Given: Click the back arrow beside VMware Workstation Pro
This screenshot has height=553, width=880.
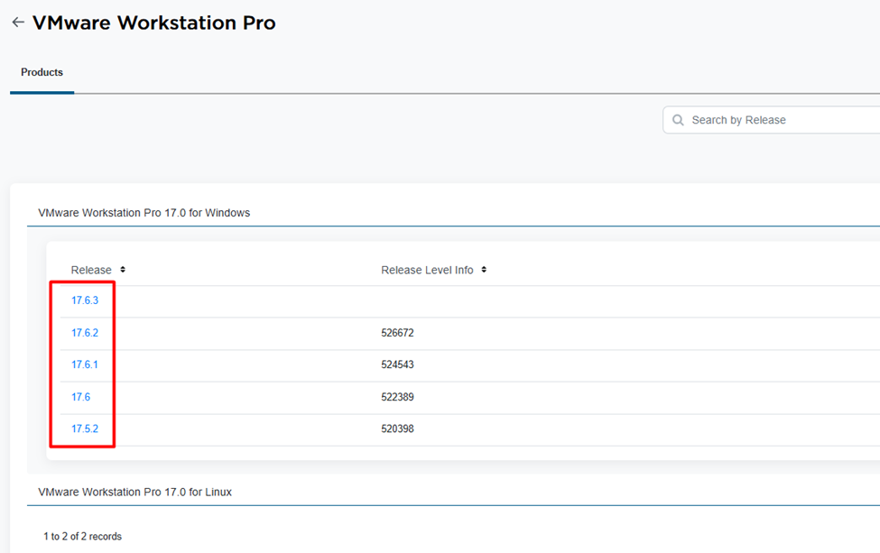Looking at the screenshot, I should coord(17,23).
